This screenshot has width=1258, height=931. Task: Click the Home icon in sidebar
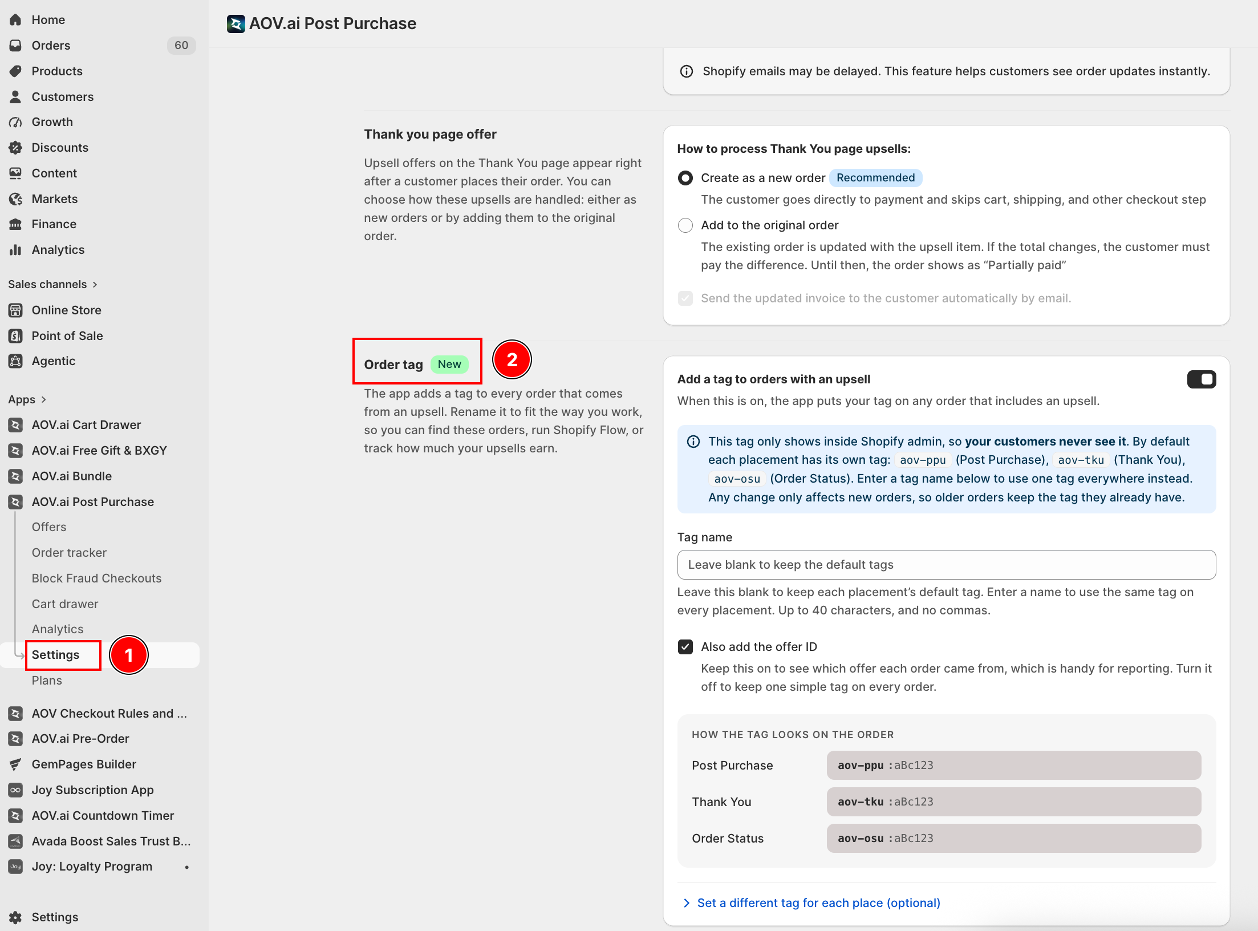(15, 20)
